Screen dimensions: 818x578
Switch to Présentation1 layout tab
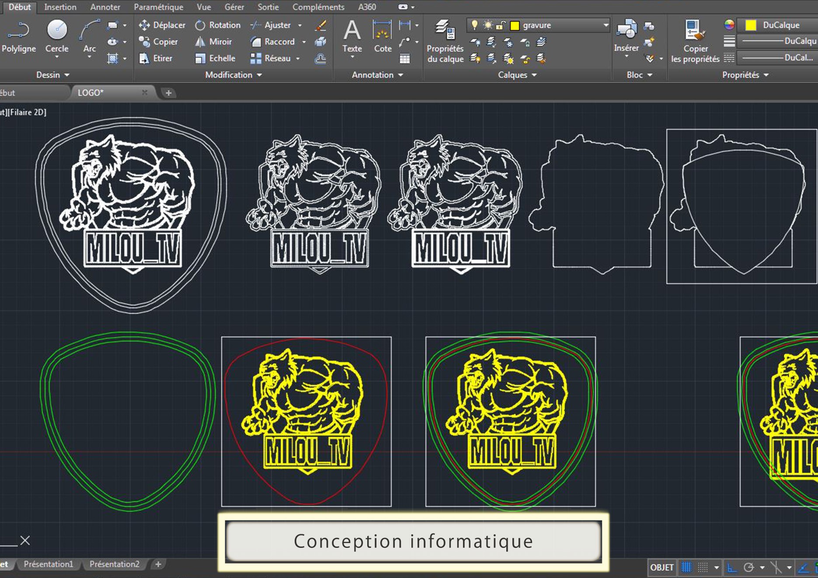tap(49, 564)
